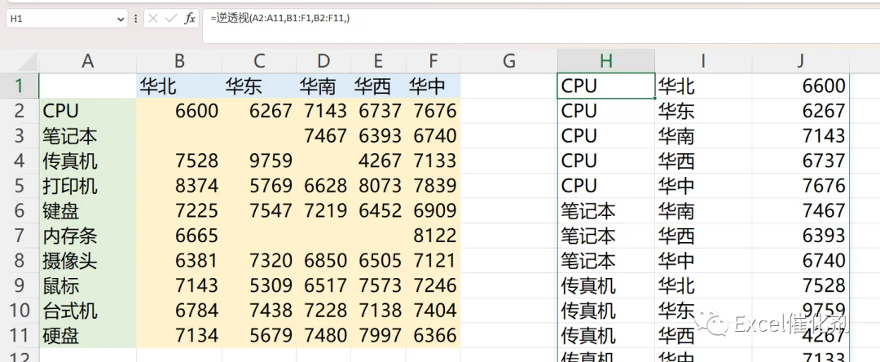The height and width of the screenshot is (362, 880).
Task: Click the formula confirm checkmark icon
Action: pyautogui.click(x=171, y=19)
